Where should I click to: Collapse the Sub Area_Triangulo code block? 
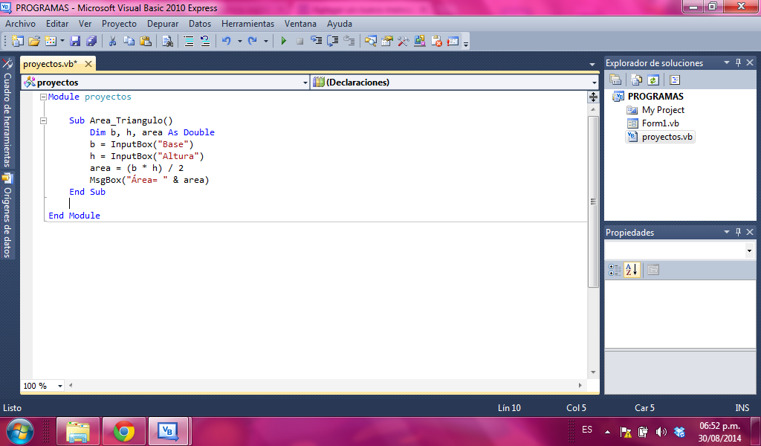point(43,121)
